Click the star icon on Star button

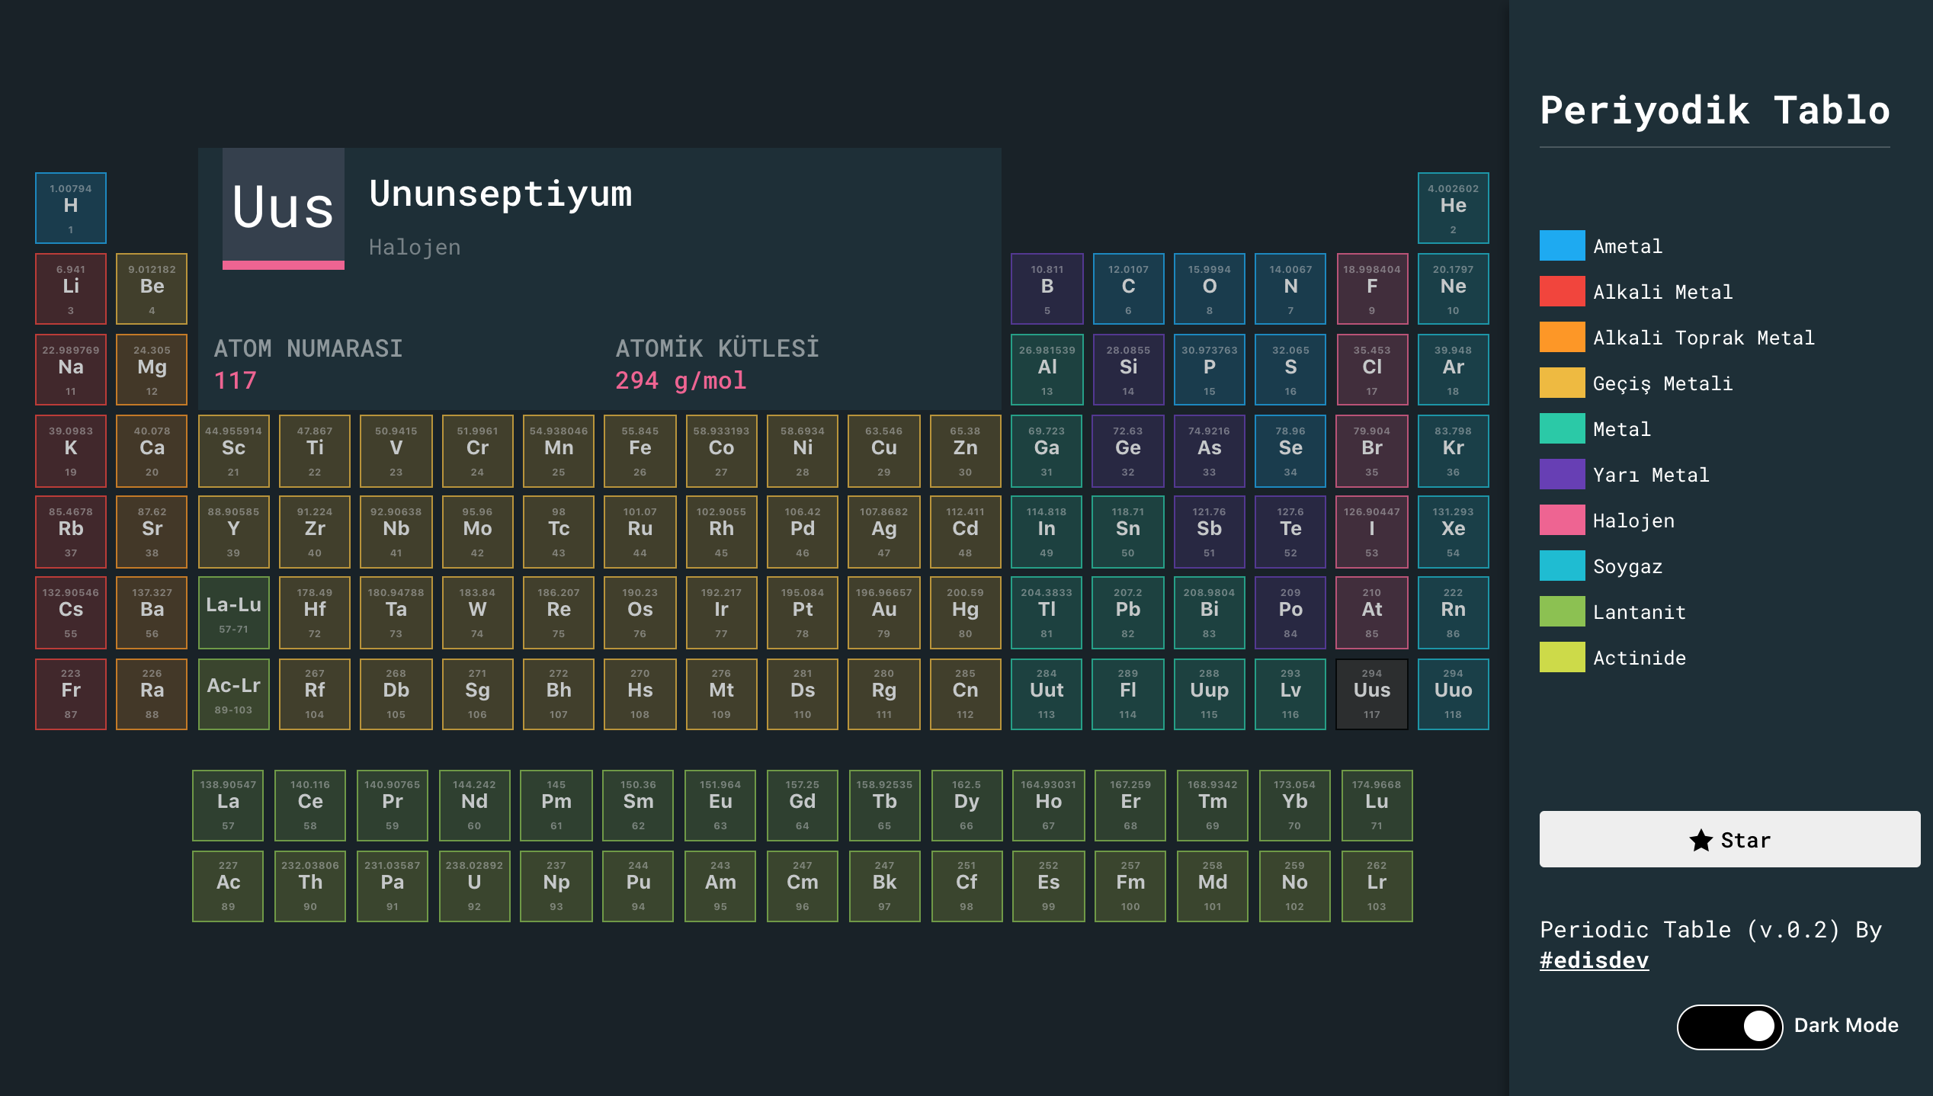point(1701,841)
